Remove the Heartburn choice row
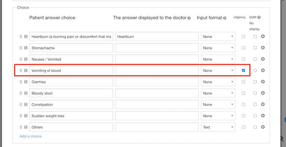The image size is (286, 147). point(263,36)
